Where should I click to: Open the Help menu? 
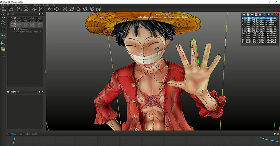53,5
